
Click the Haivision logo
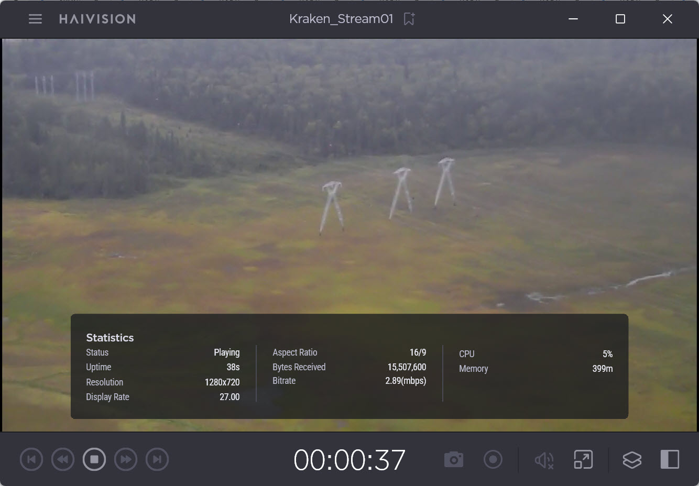coord(97,19)
